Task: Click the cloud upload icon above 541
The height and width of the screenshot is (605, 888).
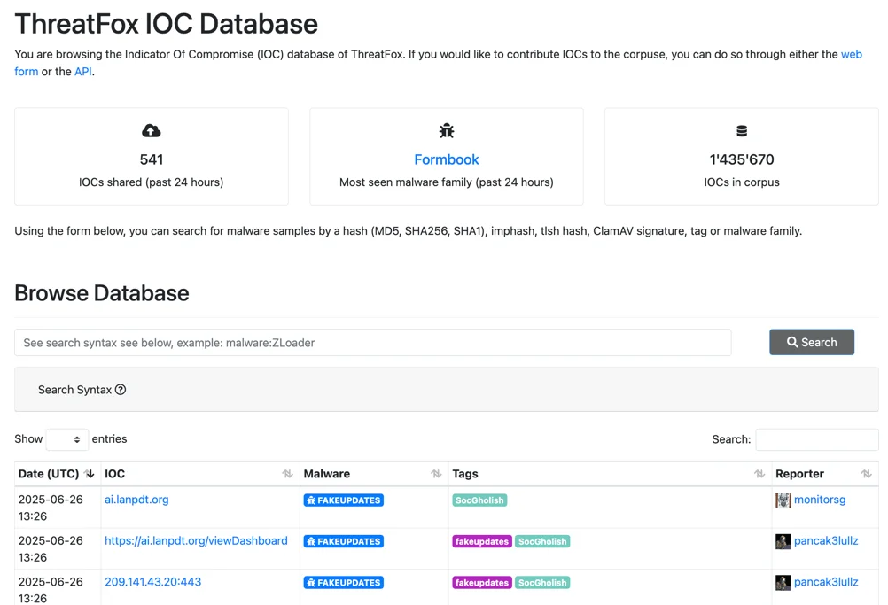Action: pyautogui.click(x=152, y=131)
